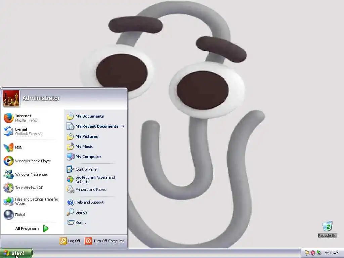Click the Printers and Faxes label

coord(91,189)
